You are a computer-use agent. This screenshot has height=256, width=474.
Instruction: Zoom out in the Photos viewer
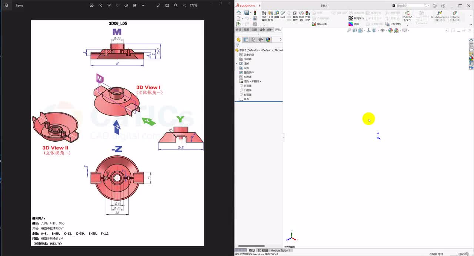pos(176,5)
